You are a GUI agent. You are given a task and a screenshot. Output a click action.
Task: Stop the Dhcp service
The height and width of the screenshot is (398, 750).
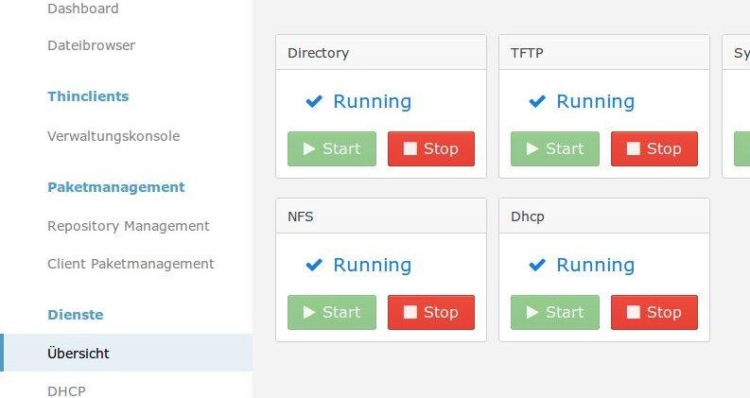pyautogui.click(x=654, y=312)
